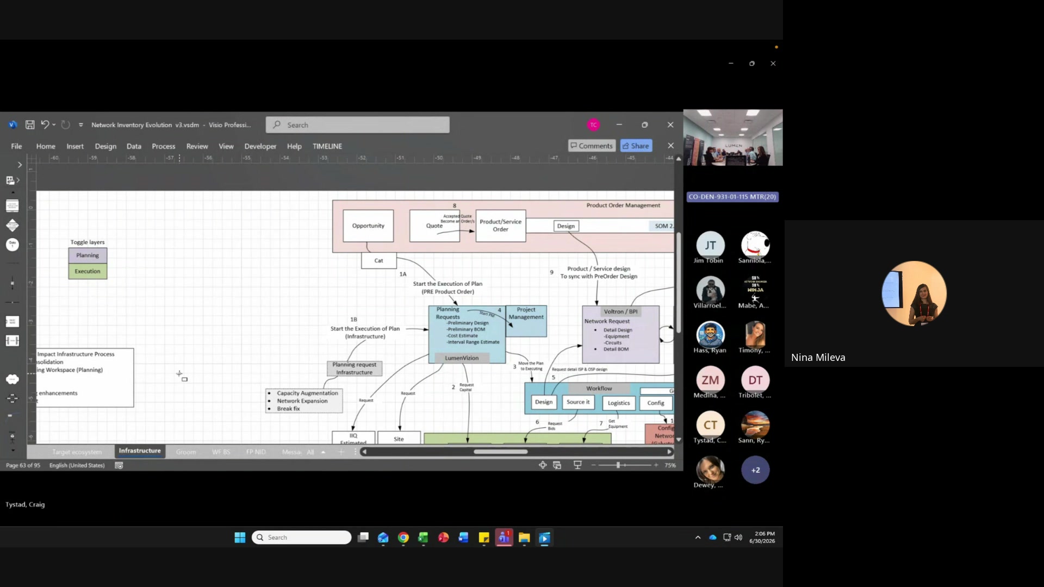The image size is (1044, 587).
Task: Show hidden system tray icons chevron
Action: [698, 538]
